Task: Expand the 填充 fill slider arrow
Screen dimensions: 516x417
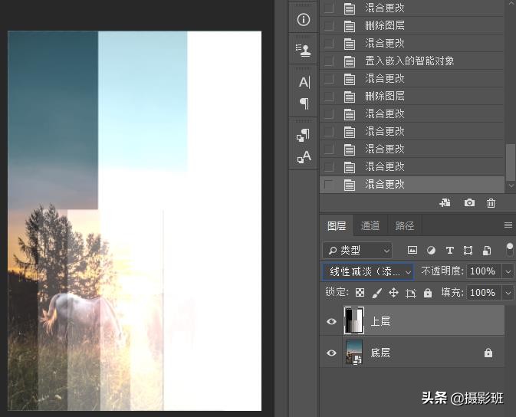Action: tap(508, 293)
